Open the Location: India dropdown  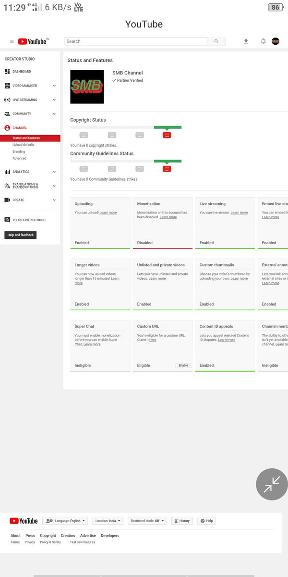(108, 521)
